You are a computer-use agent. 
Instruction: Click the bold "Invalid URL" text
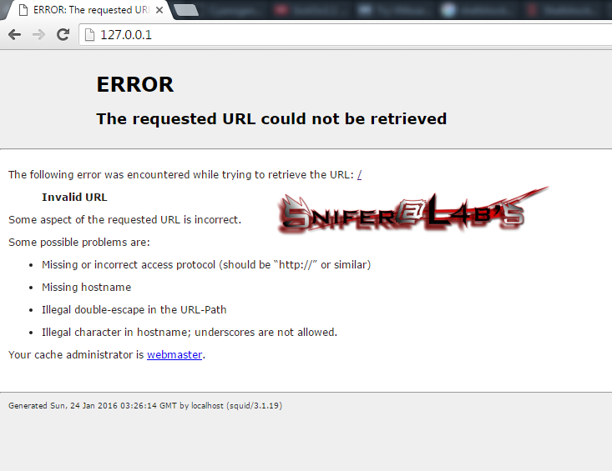point(74,197)
